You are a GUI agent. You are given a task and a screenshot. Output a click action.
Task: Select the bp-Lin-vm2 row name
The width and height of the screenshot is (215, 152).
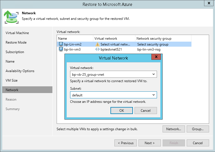pyautogui.click(x=73, y=44)
